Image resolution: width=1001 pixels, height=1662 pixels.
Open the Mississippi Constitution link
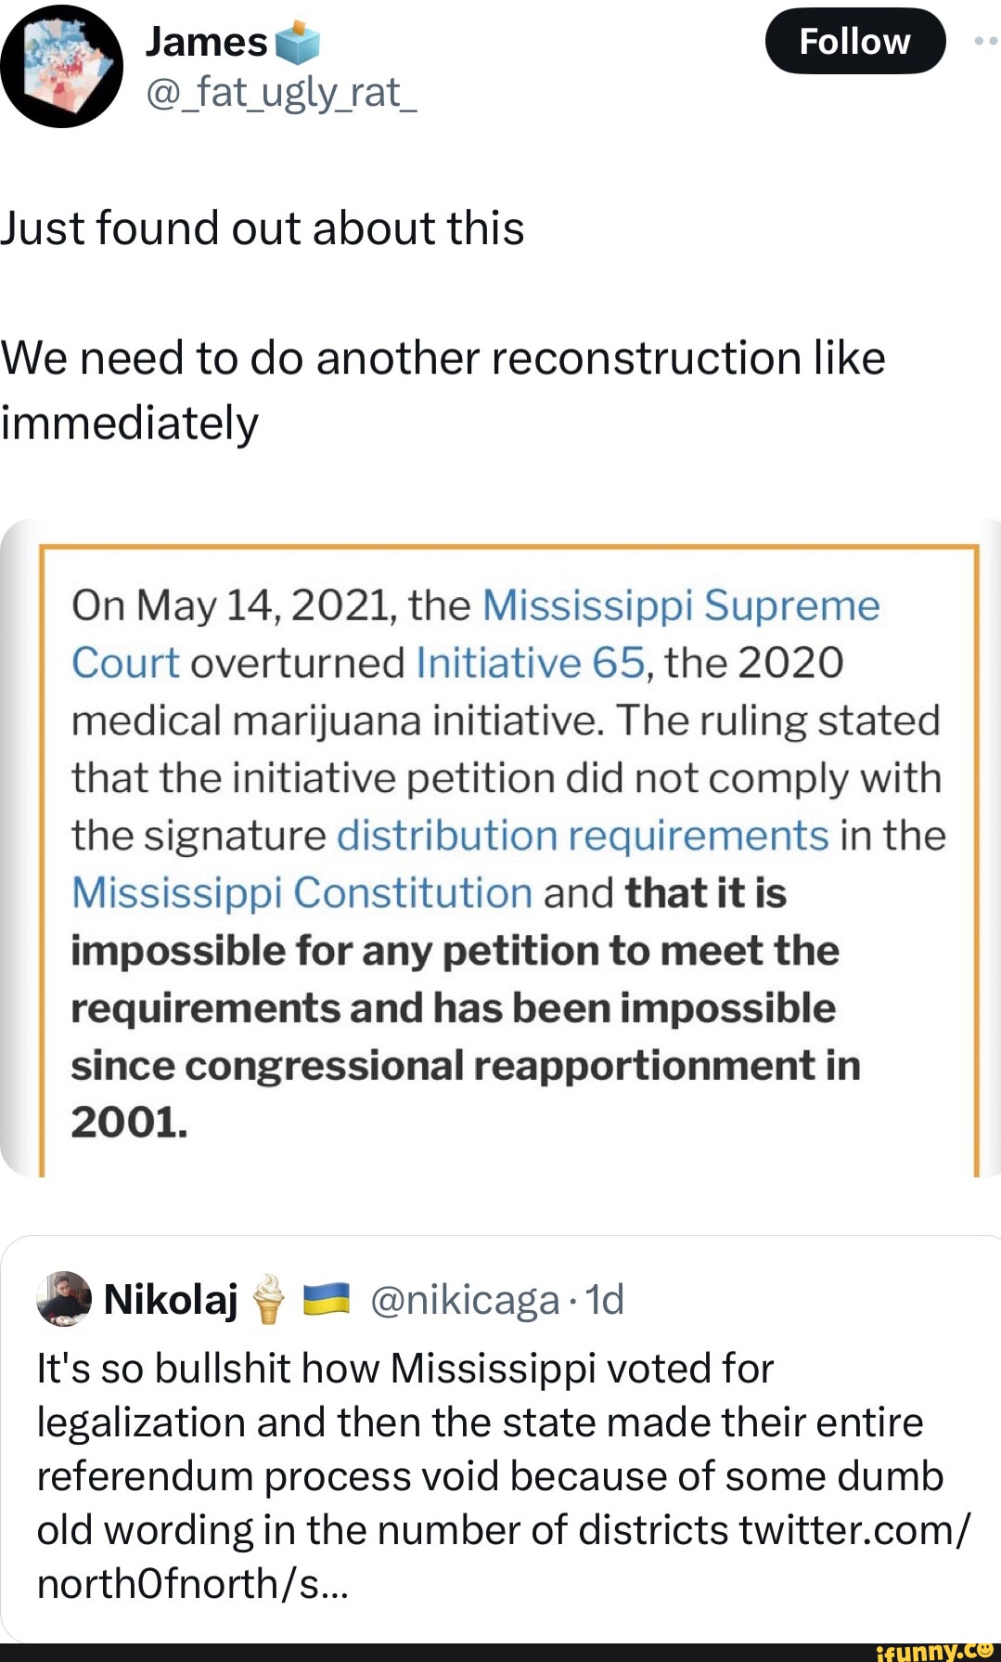pyautogui.click(x=302, y=893)
